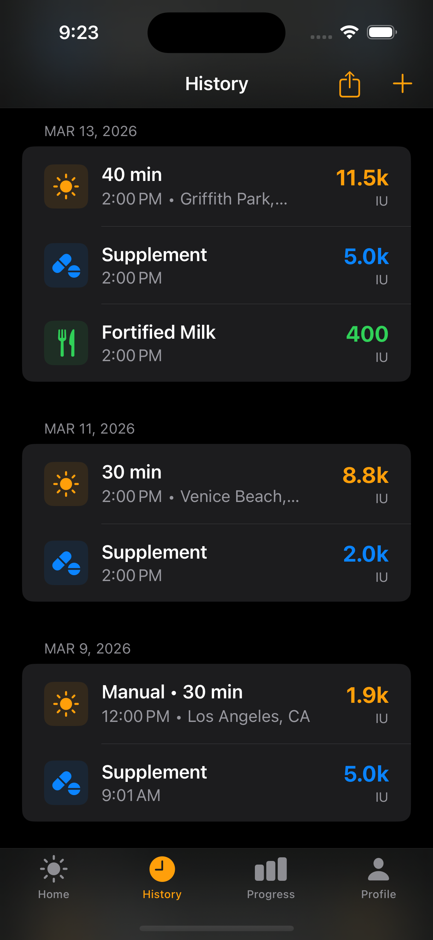
Task: Tap the plus add entry icon
Action: pyautogui.click(x=402, y=84)
